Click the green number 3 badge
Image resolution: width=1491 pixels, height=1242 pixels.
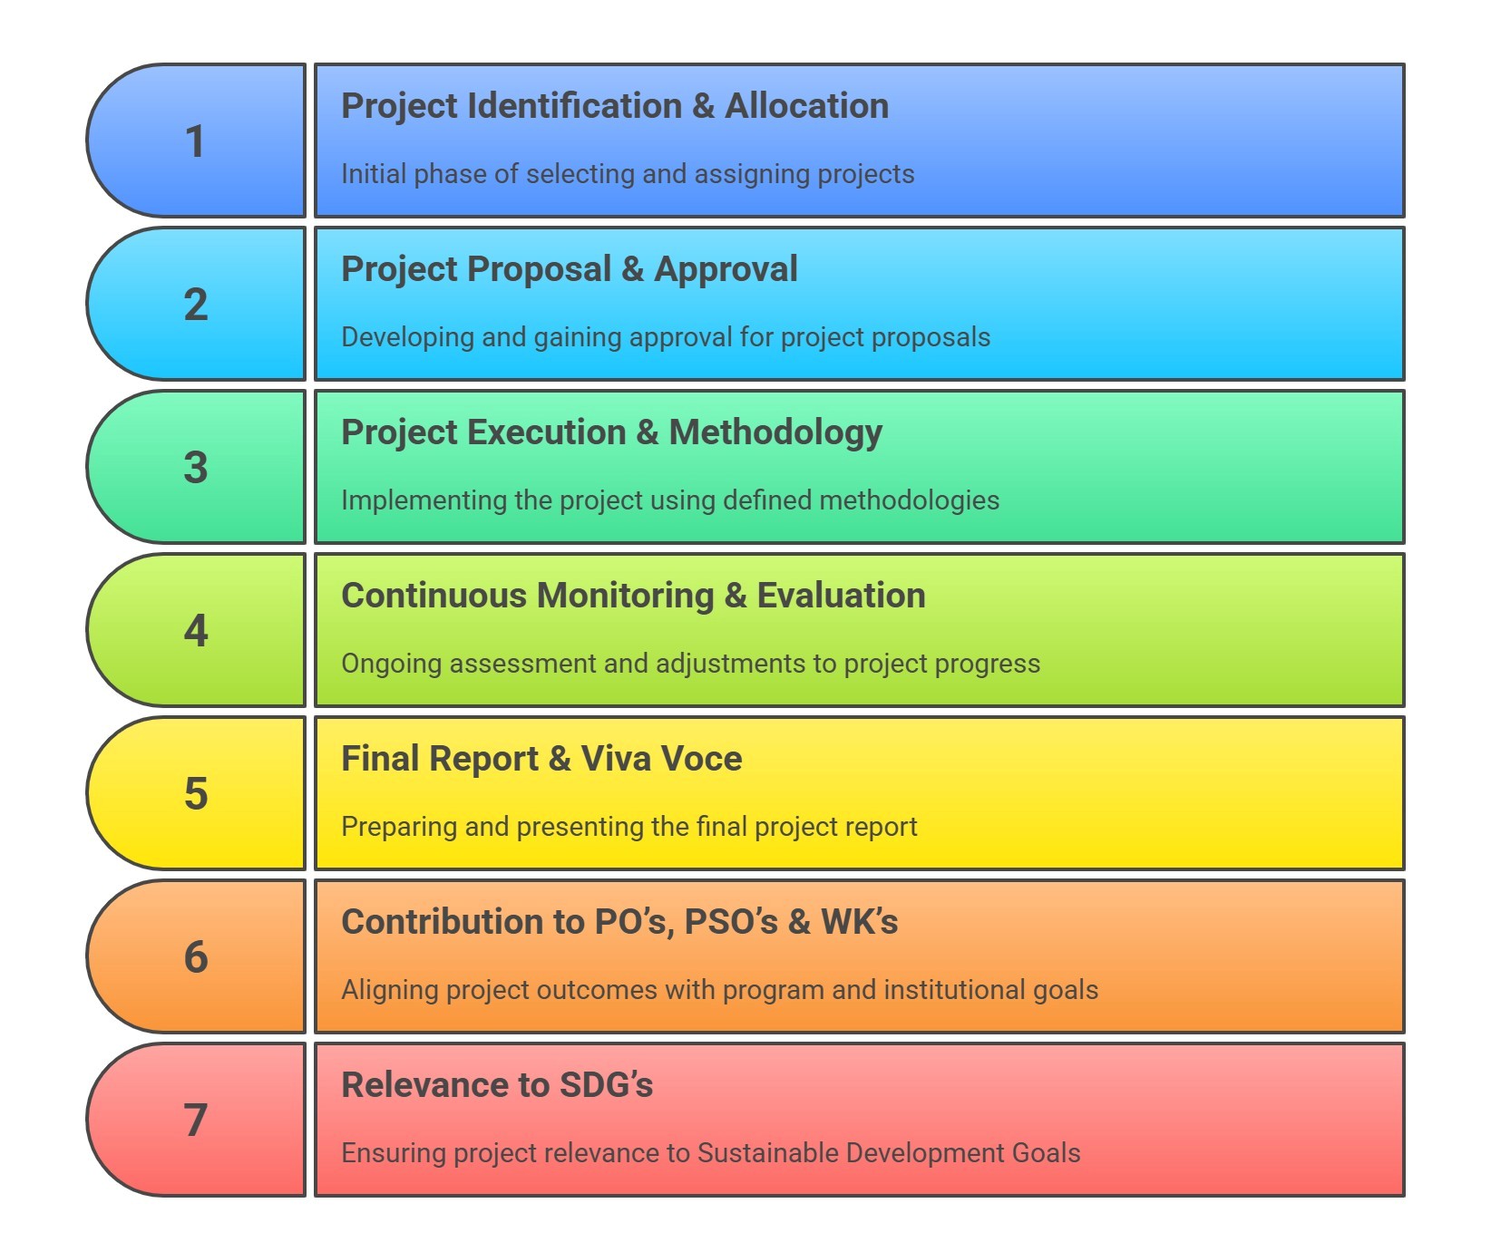[196, 468]
